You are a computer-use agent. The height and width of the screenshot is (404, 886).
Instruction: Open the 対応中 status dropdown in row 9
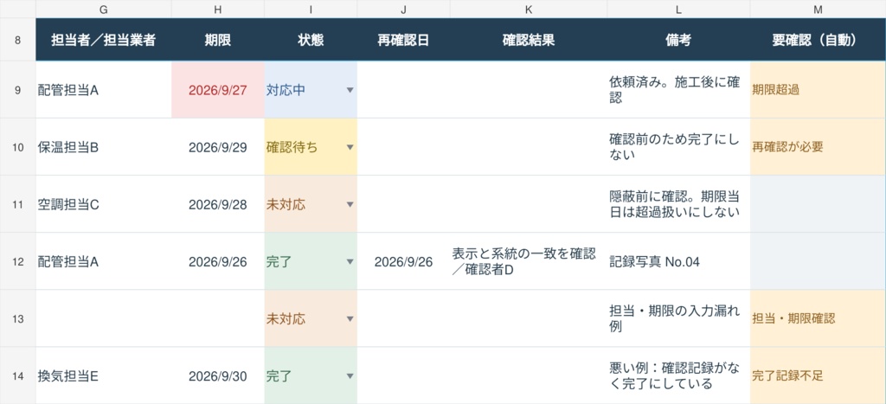coord(350,91)
